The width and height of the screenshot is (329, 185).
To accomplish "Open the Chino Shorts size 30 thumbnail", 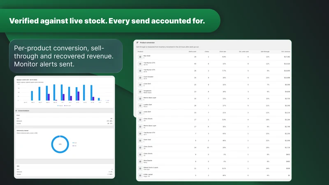I will (x=140, y=148).
